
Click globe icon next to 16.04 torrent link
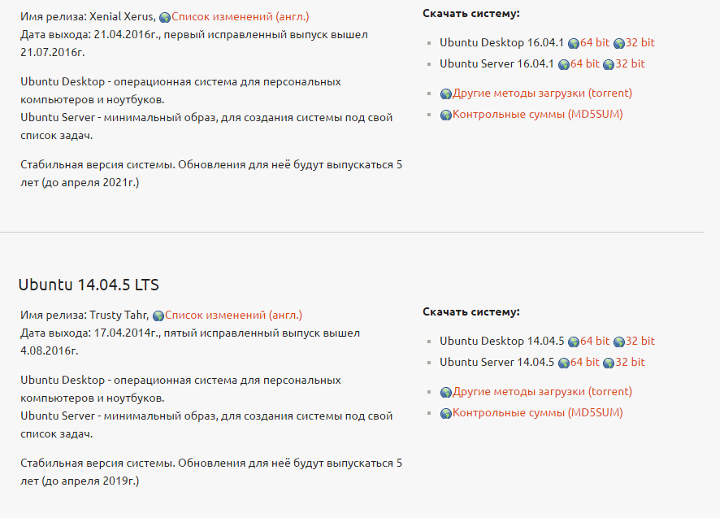pos(445,94)
